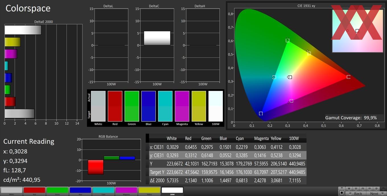
Task: Click the Target Y row label
Action: point(157,172)
